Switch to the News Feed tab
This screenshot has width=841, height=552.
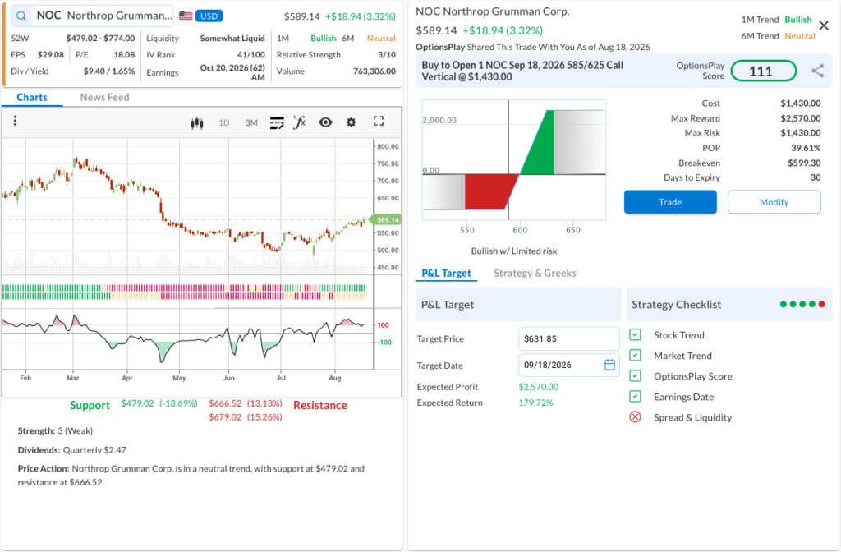point(104,97)
